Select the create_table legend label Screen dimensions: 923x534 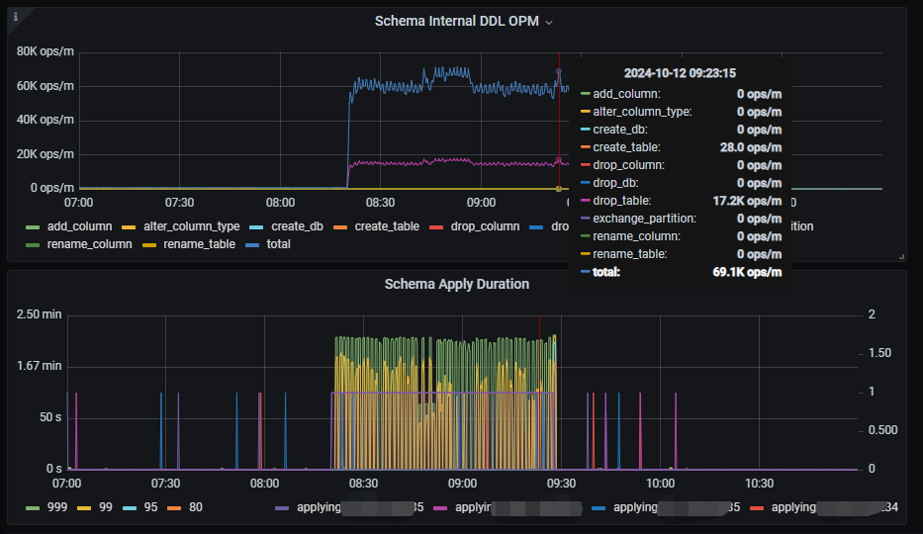(387, 226)
